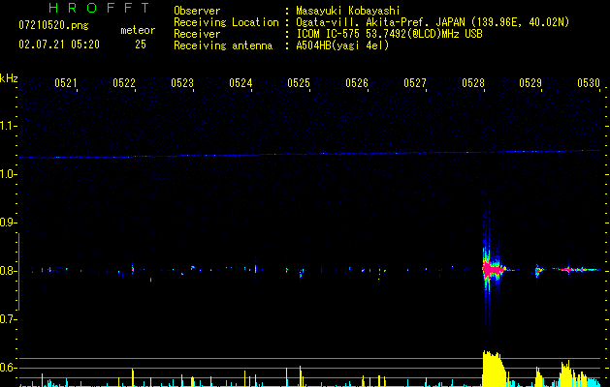Image resolution: width=610 pixels, height=387 pixels.
Task: Click the 0.8 kHz axis tick label
Action: click(8, 271)
